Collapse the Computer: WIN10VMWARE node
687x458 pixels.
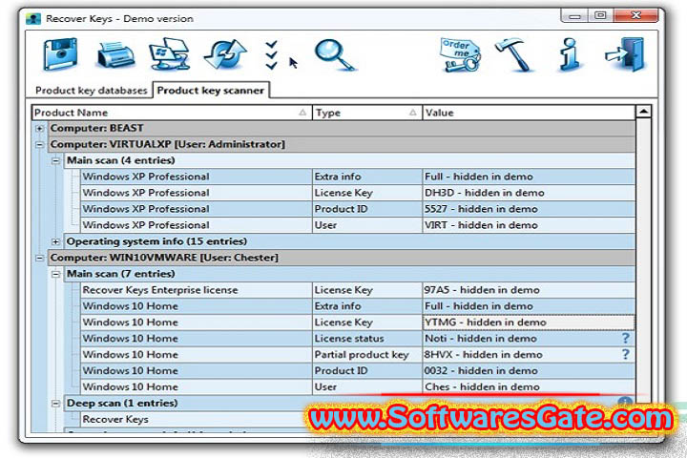click(x=40, y=258)
